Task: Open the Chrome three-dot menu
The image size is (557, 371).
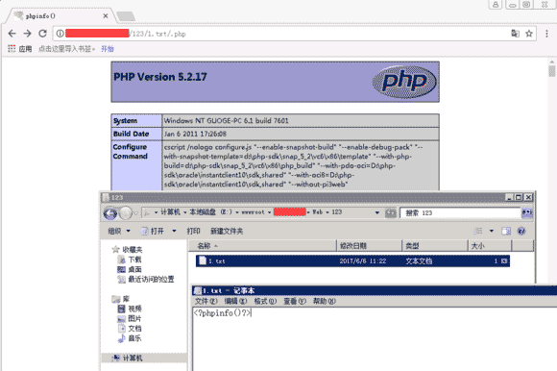Action: tap(546, 34)
